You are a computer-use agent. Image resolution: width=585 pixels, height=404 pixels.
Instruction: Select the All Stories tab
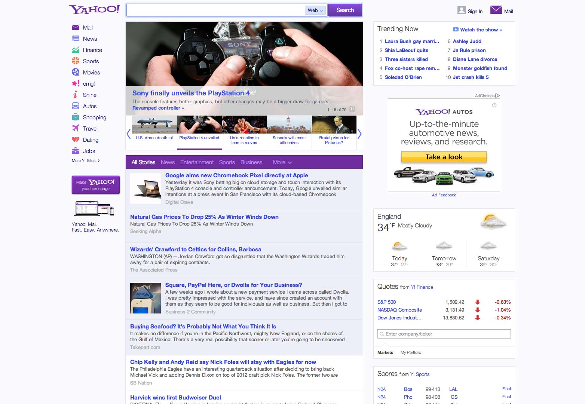tap(143, 162)
